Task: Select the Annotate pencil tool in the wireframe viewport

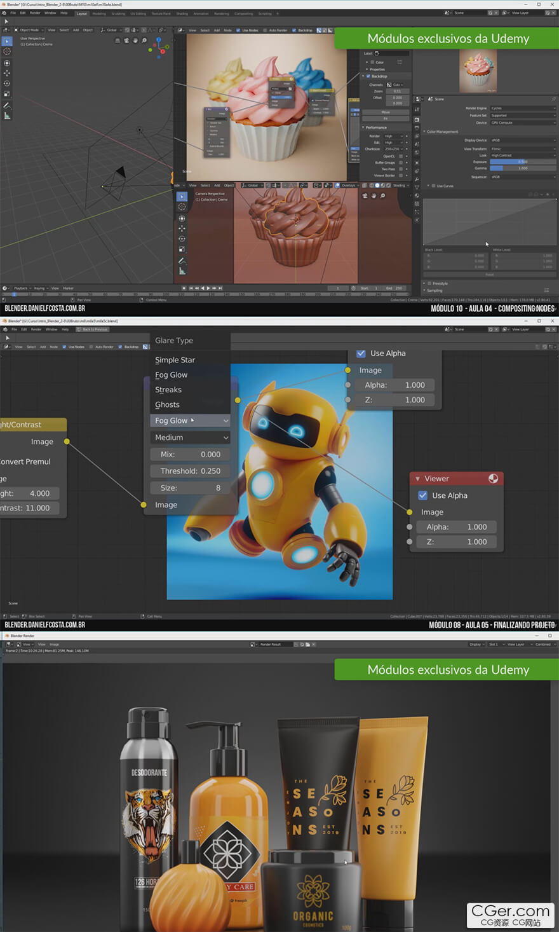Action: [7, 105]
